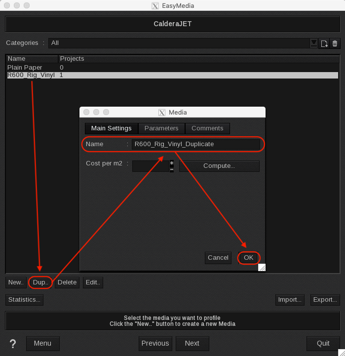Select the Main Settings tab
Image resolution: width=345 pixels, height=356 pixels.
click(112, 128)
